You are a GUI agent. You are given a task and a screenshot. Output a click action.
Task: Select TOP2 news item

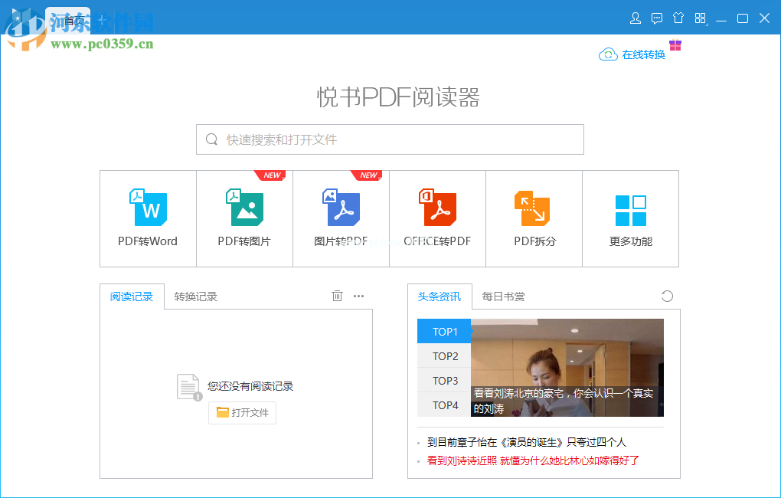[x=445, y=356]
